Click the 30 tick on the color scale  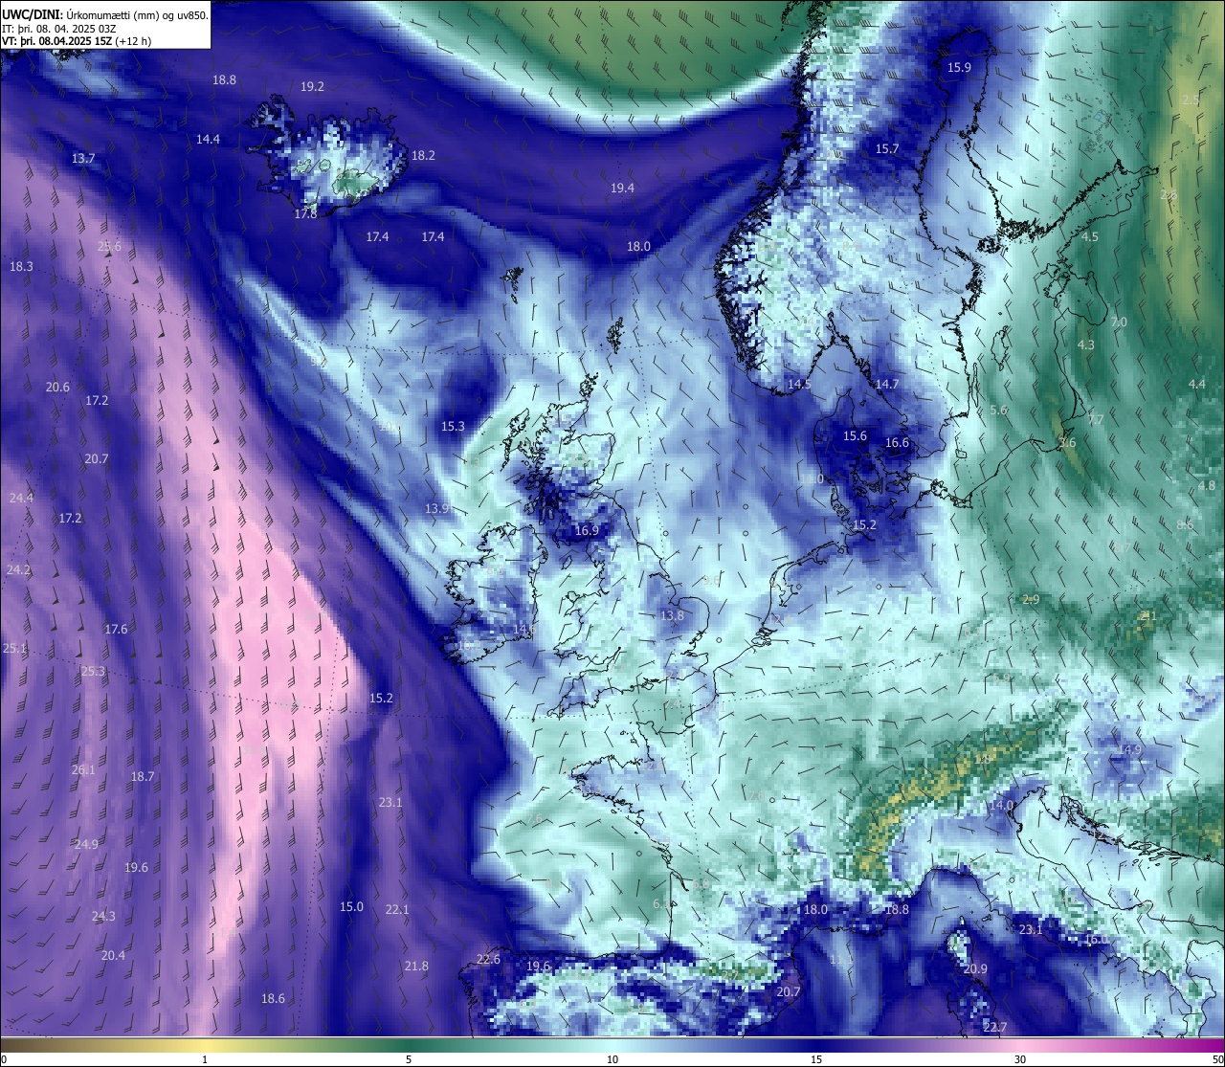coord(1020,1059)
